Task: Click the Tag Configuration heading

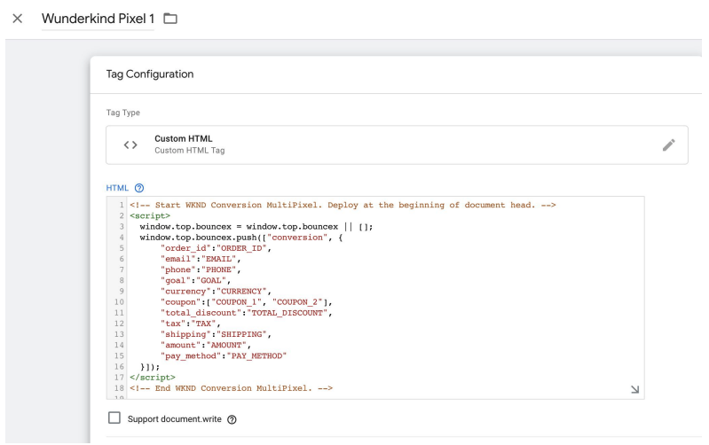Action: pos(150,74)
